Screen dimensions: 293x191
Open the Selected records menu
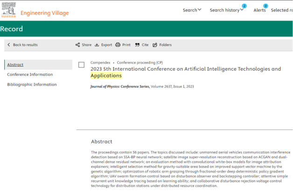(x=282, y=10)
